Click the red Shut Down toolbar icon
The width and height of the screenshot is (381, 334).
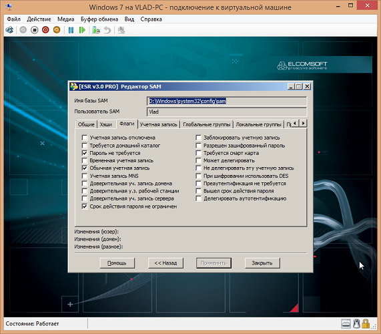click(x=45, y=30)
